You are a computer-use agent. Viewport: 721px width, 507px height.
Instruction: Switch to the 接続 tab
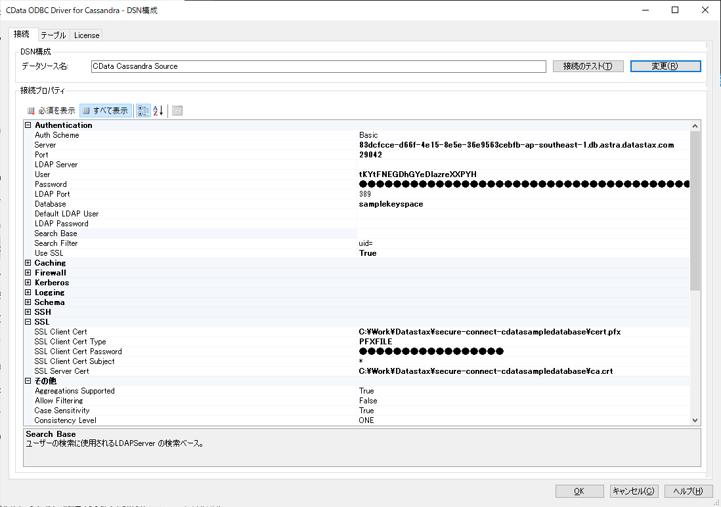[22, 34]
